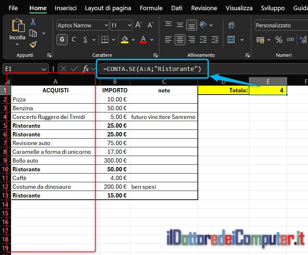Click the Incolla paste clipboard icon
The width and height of the screenshot is (308, 255).
coord(18,25)
